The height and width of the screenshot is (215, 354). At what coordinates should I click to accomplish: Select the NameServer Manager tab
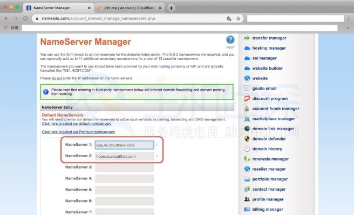pyautogui.click(x=58, y=8)
